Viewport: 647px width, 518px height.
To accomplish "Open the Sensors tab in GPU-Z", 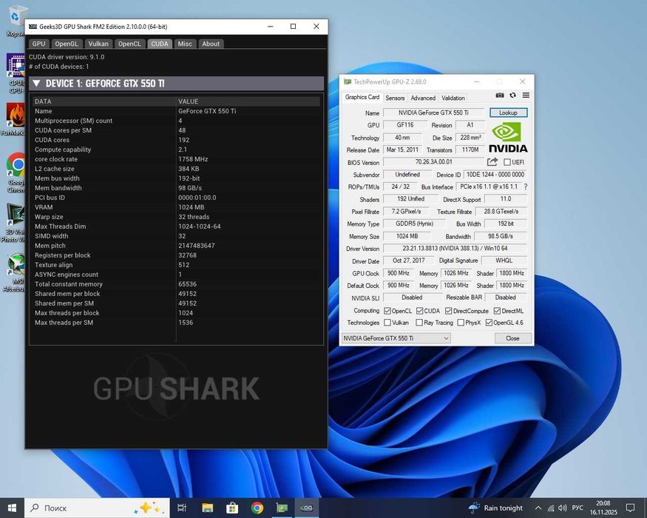I will tap(395, 98).
